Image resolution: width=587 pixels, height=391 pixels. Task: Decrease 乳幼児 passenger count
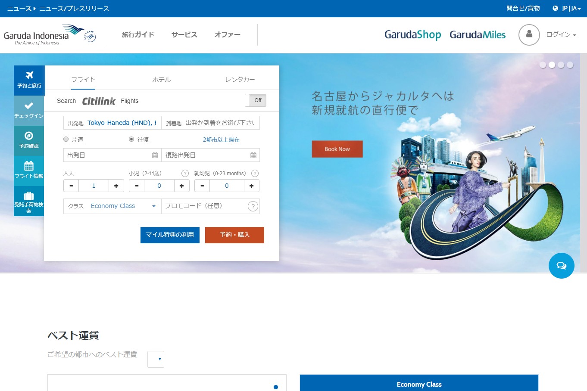point(202,186)
